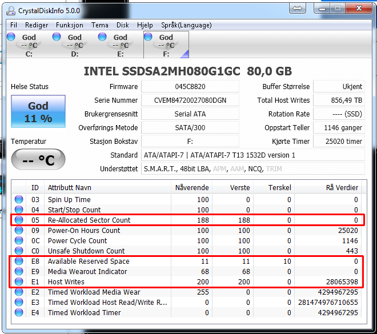Click Oppstart Teller 1146 ganger value
377x334 pixels.
pyautogui.click(x=339, y=127)
